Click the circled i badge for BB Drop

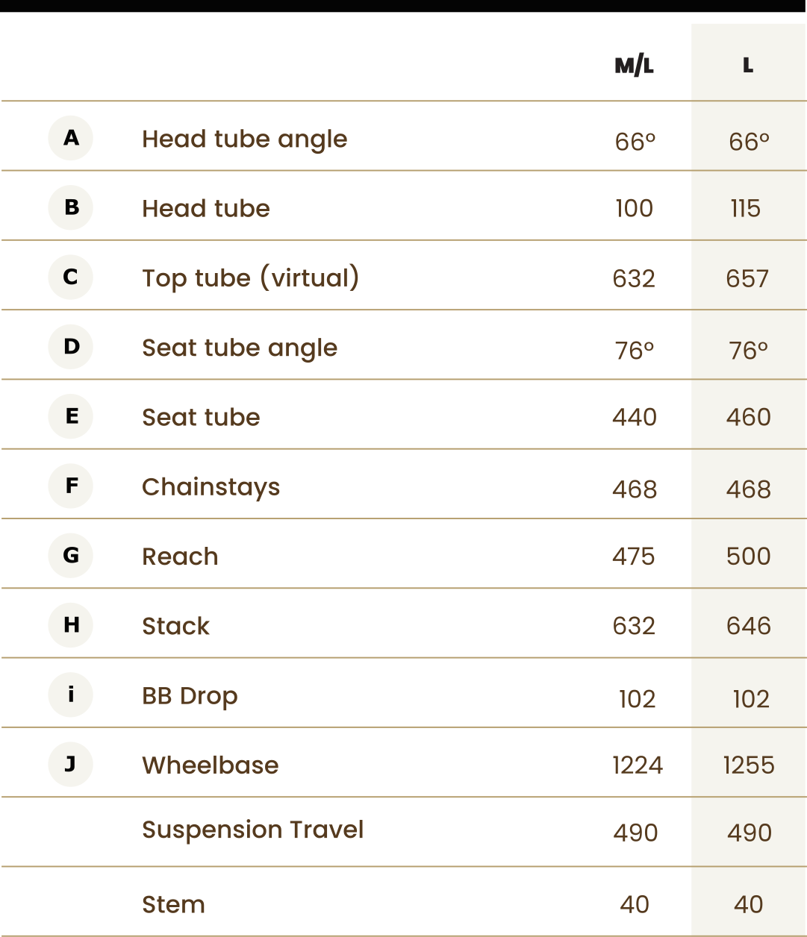tap(71, 695)
